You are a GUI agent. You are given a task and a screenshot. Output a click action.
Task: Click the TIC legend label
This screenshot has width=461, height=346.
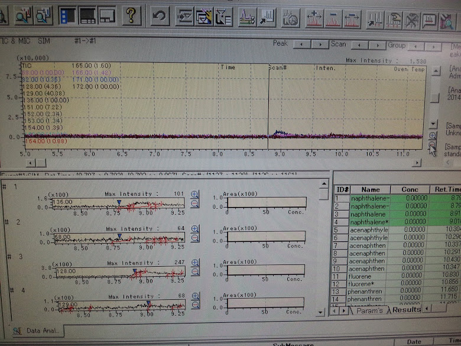click(x=27, y=66)
